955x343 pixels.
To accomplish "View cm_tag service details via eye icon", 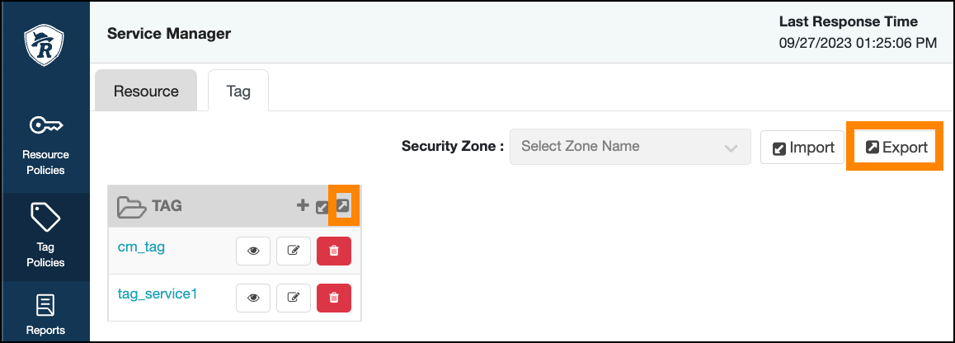I will point(253,251).
